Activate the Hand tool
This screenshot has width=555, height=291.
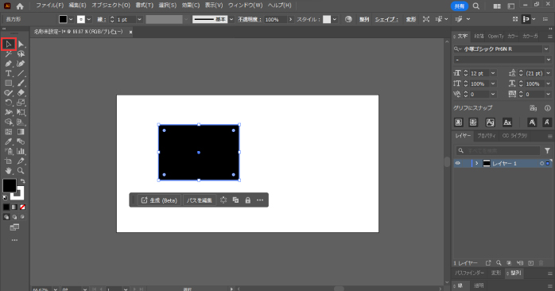pyautogui.click(x=9, y=171)
